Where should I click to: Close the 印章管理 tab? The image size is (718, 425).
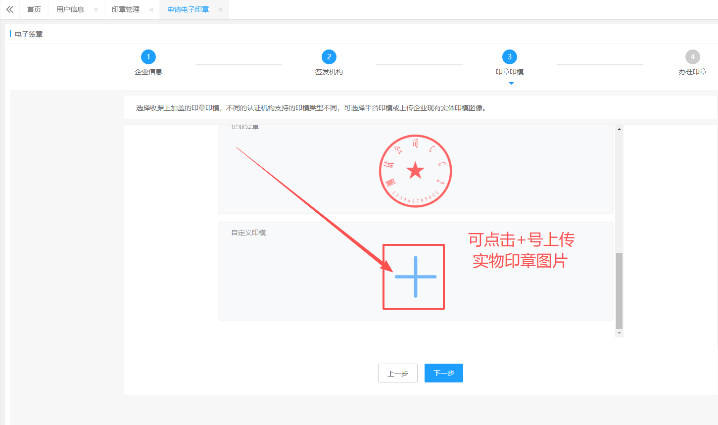pyautogui.click(x=151, y=10)
